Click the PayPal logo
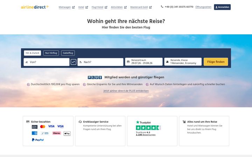This screenshot has height=157, width=252. point(38,140)
